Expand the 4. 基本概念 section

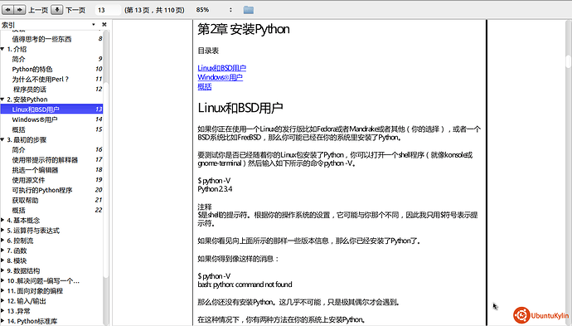[x=2, y=220]
